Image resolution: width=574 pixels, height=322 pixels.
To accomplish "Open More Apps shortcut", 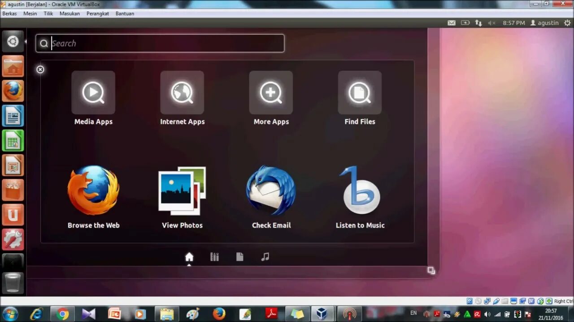I will pyautogui.click(x=271, y=98).
